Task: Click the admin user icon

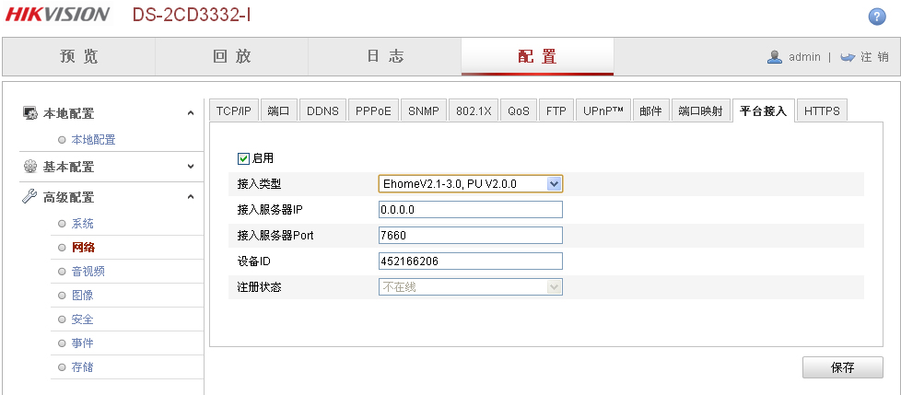Action: pyautogui.click(x=775, y=57)
